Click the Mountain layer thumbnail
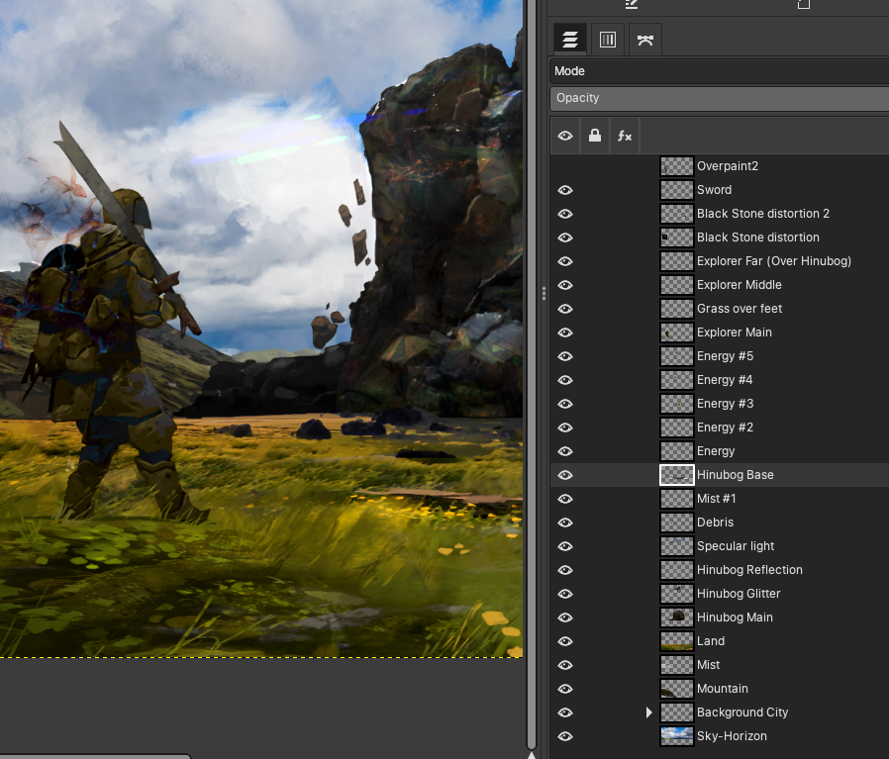Viewport: 889px width, 759px height. tap(677, 689)
